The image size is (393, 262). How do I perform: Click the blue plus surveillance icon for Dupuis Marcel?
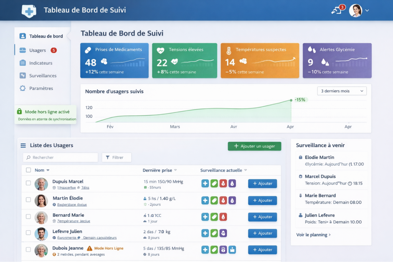pyautogui.click(x=205, y=183)
